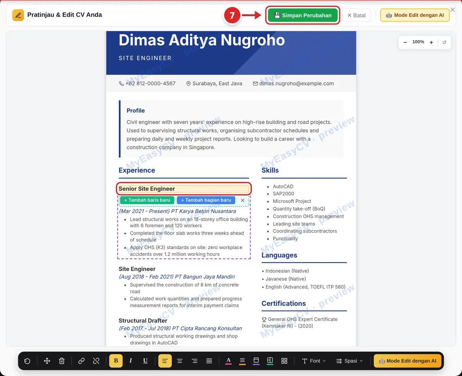The width and height of the screenshot is (462, 376).
Task: Click the Site Engineer job title
Action: pyautogui.click(x=137, y=269)
